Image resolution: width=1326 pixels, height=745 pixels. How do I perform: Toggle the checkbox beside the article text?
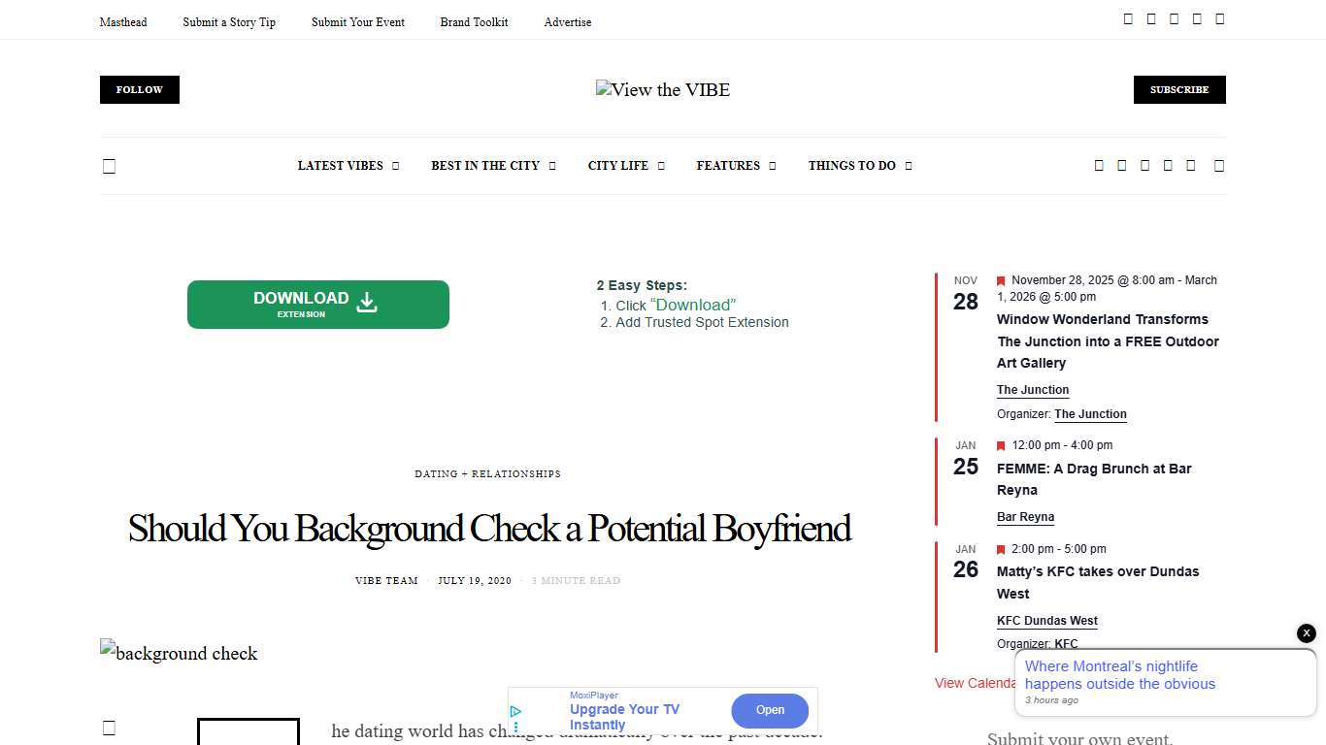click(x=109, y=727)
